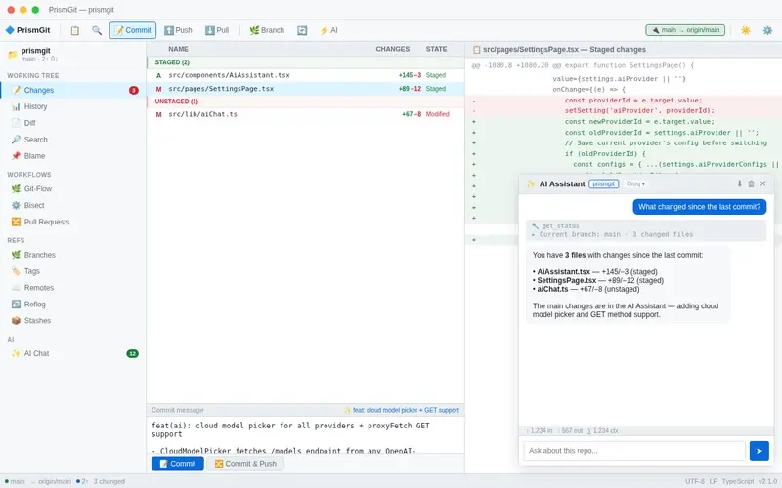The height and width of the screenshot is (488, 782).
Task: Select src/components/AiAssistant.tsx file row
Action: [x=306, y=75]
